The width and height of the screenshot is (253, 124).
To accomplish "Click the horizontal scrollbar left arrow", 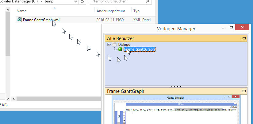I will (14, 99).
